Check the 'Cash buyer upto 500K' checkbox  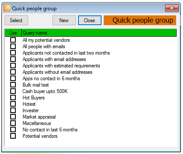(x=13, y=91)
